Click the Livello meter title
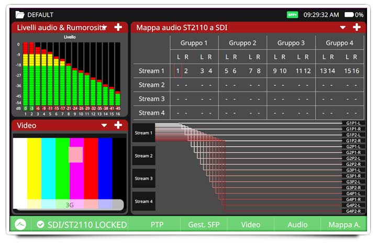This screenshot has width=377, height=244. click(x=70, y=37)
